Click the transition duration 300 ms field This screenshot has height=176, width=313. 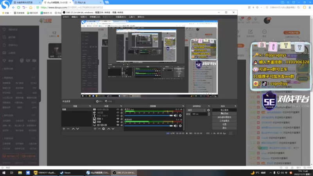[x=199, y=114]
